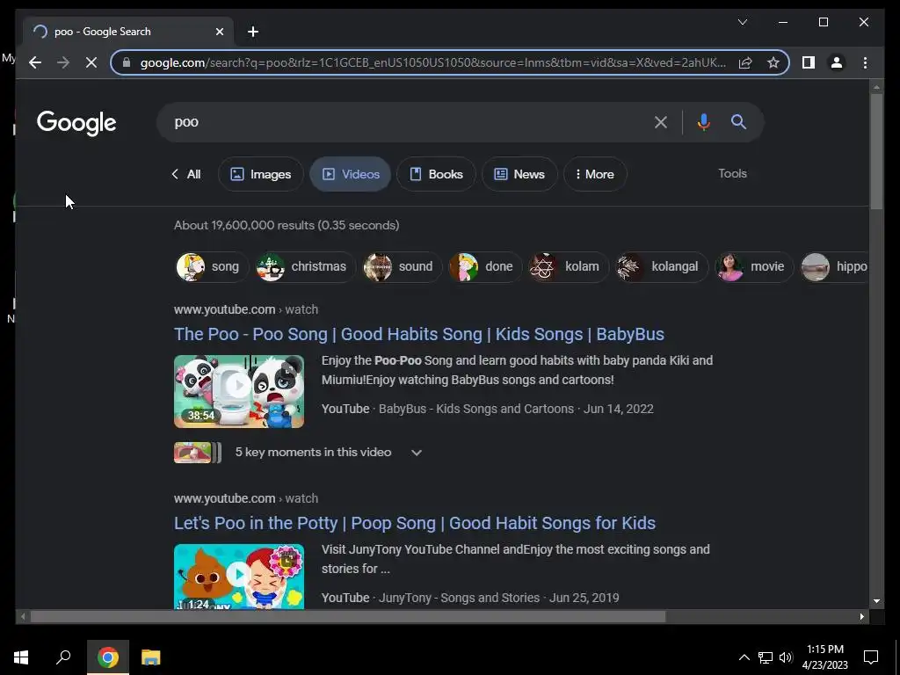Open the Chrome side panel
900x675 pixels.
click(809, 62)
